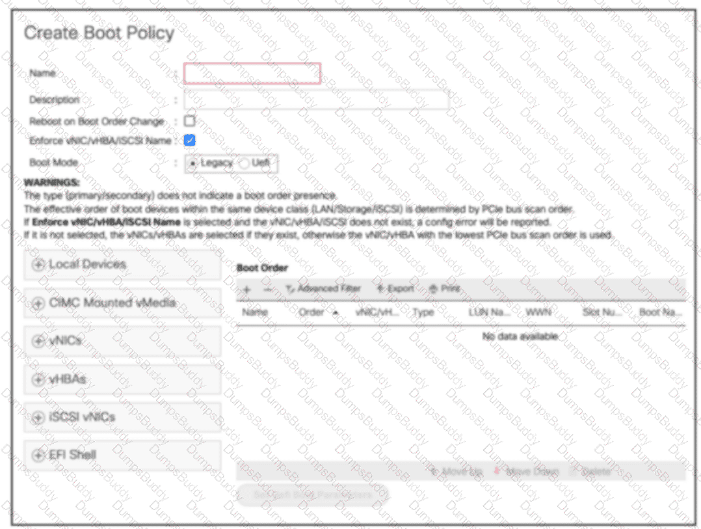Click the plus icon in Boot Order toolbar
Viewport: 701px width, 529px height.
coord(246,289)
